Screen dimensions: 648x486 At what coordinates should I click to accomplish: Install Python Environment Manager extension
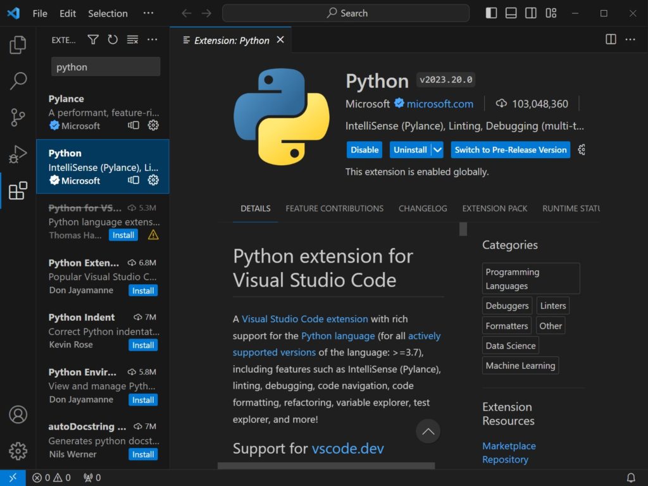[x=143, y=400]
